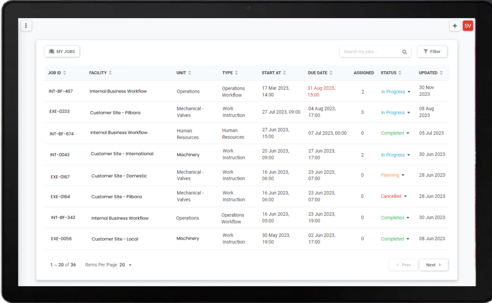Click the search magnifier icon
The width and height of the screenshot is (492, 303).
click(405, 52)
